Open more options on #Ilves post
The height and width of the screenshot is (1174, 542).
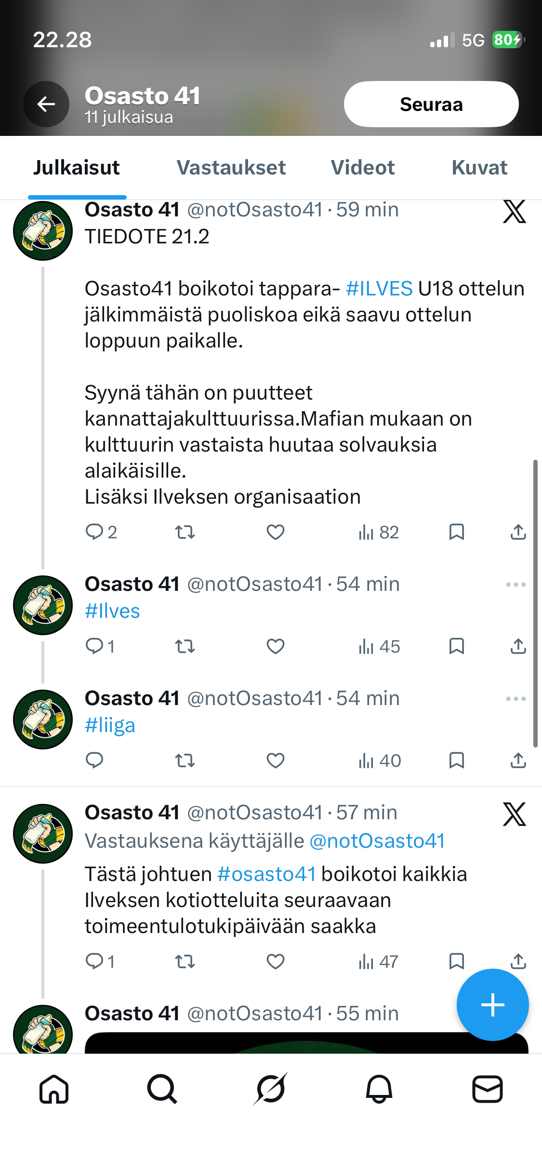516,585
